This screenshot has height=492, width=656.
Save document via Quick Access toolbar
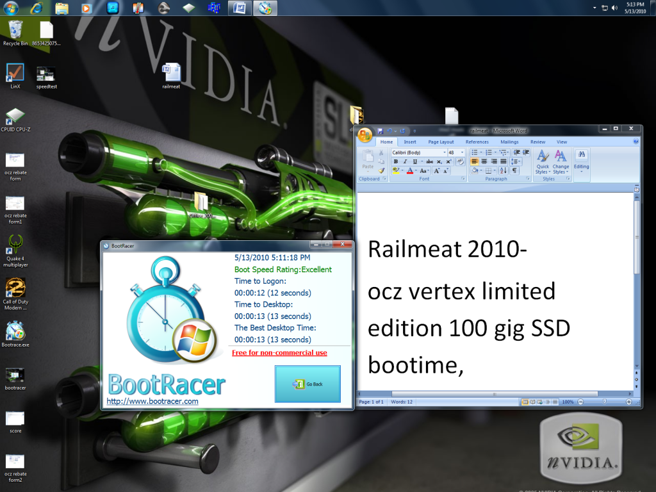pos(381,131)
